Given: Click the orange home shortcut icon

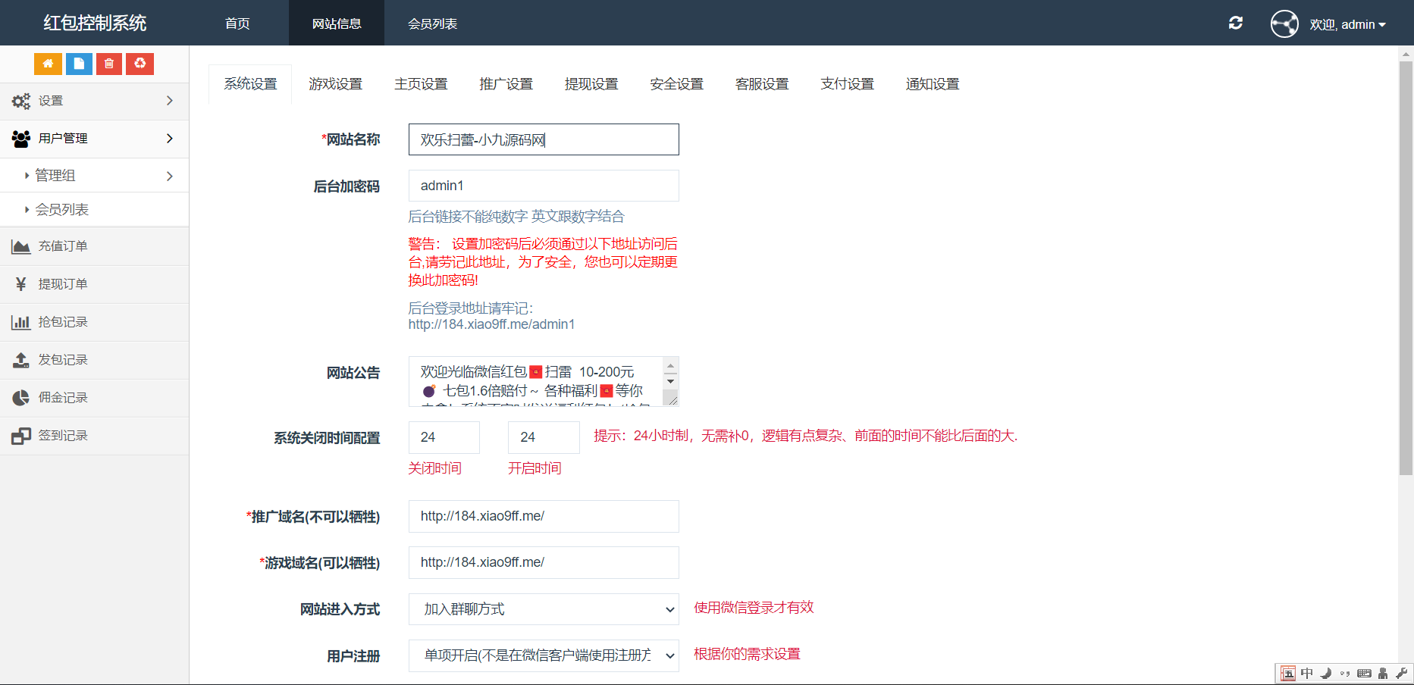Looking at the screenshot, I should pos(48,64).
